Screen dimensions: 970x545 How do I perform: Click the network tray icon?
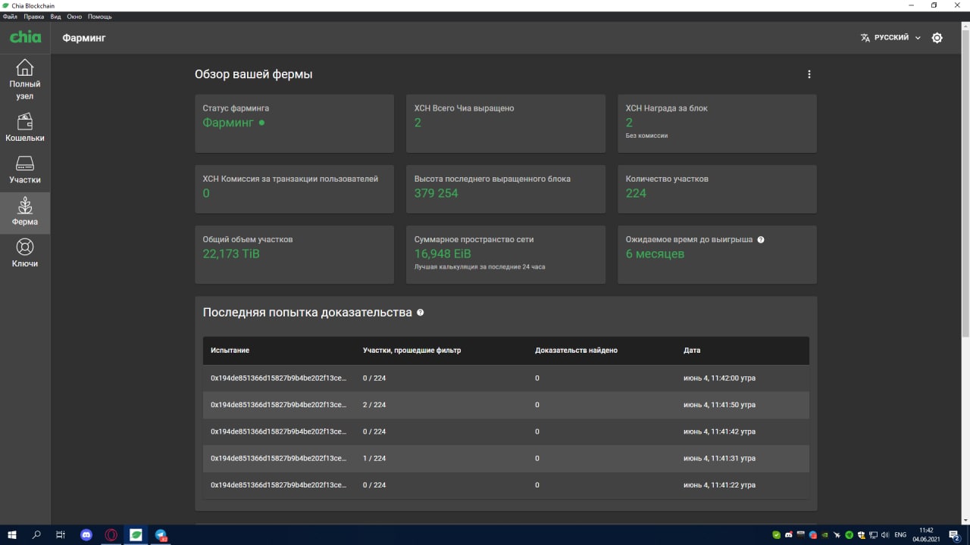click(873, 535)
